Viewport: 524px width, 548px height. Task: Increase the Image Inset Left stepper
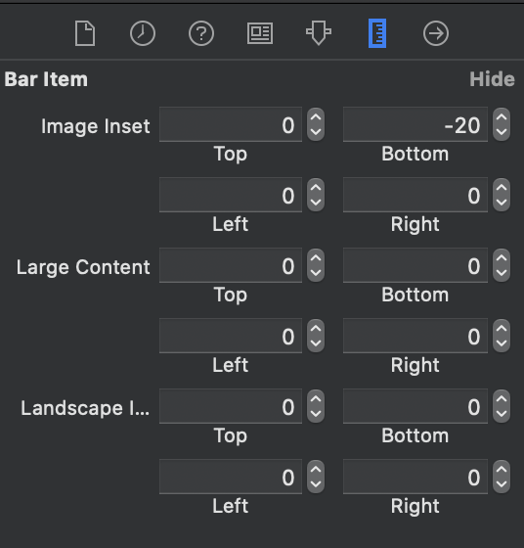316,188
